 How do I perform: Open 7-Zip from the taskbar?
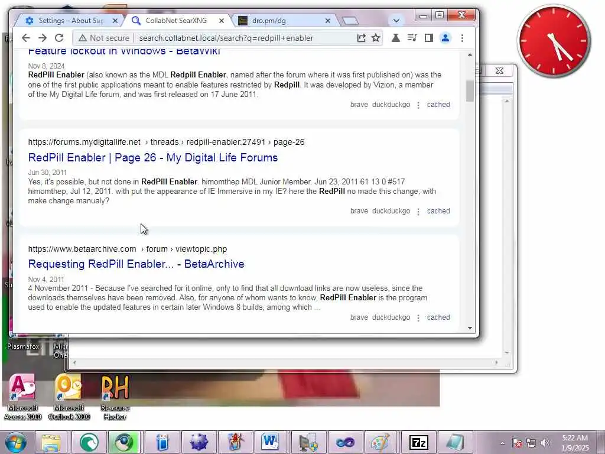point(419,442)
